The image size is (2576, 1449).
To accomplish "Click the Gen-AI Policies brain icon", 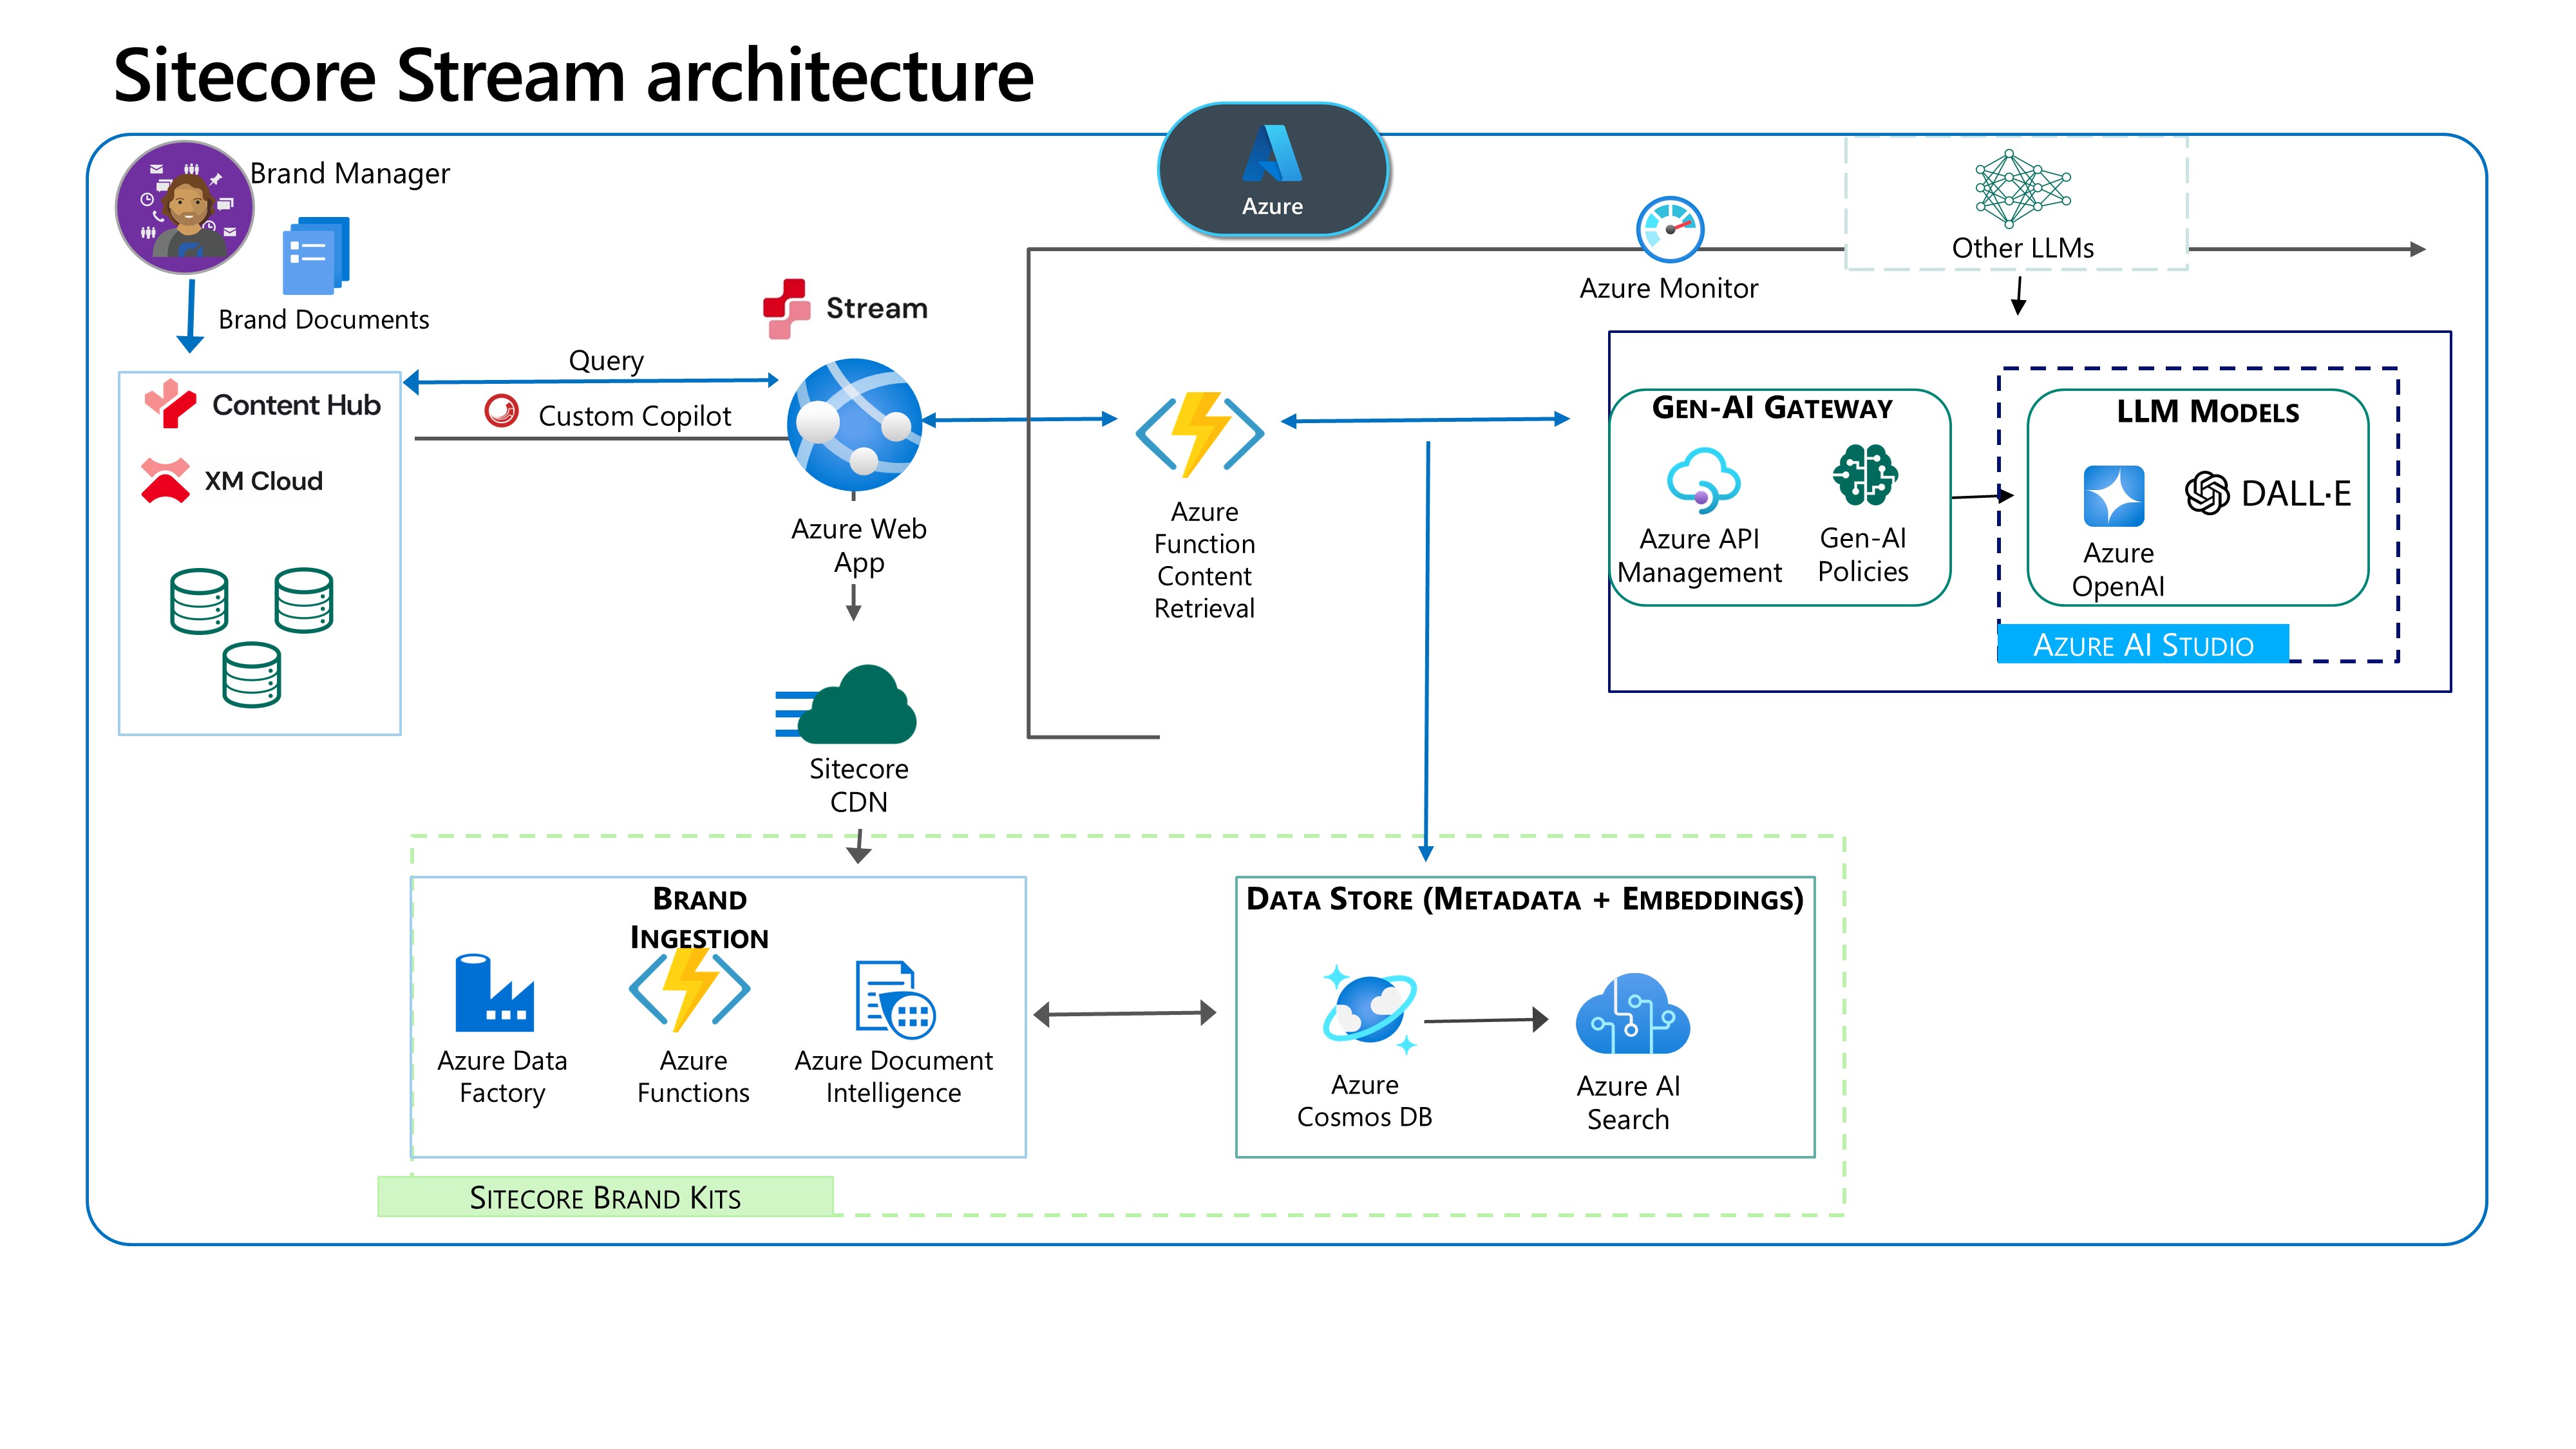I will click(1864, 476).
